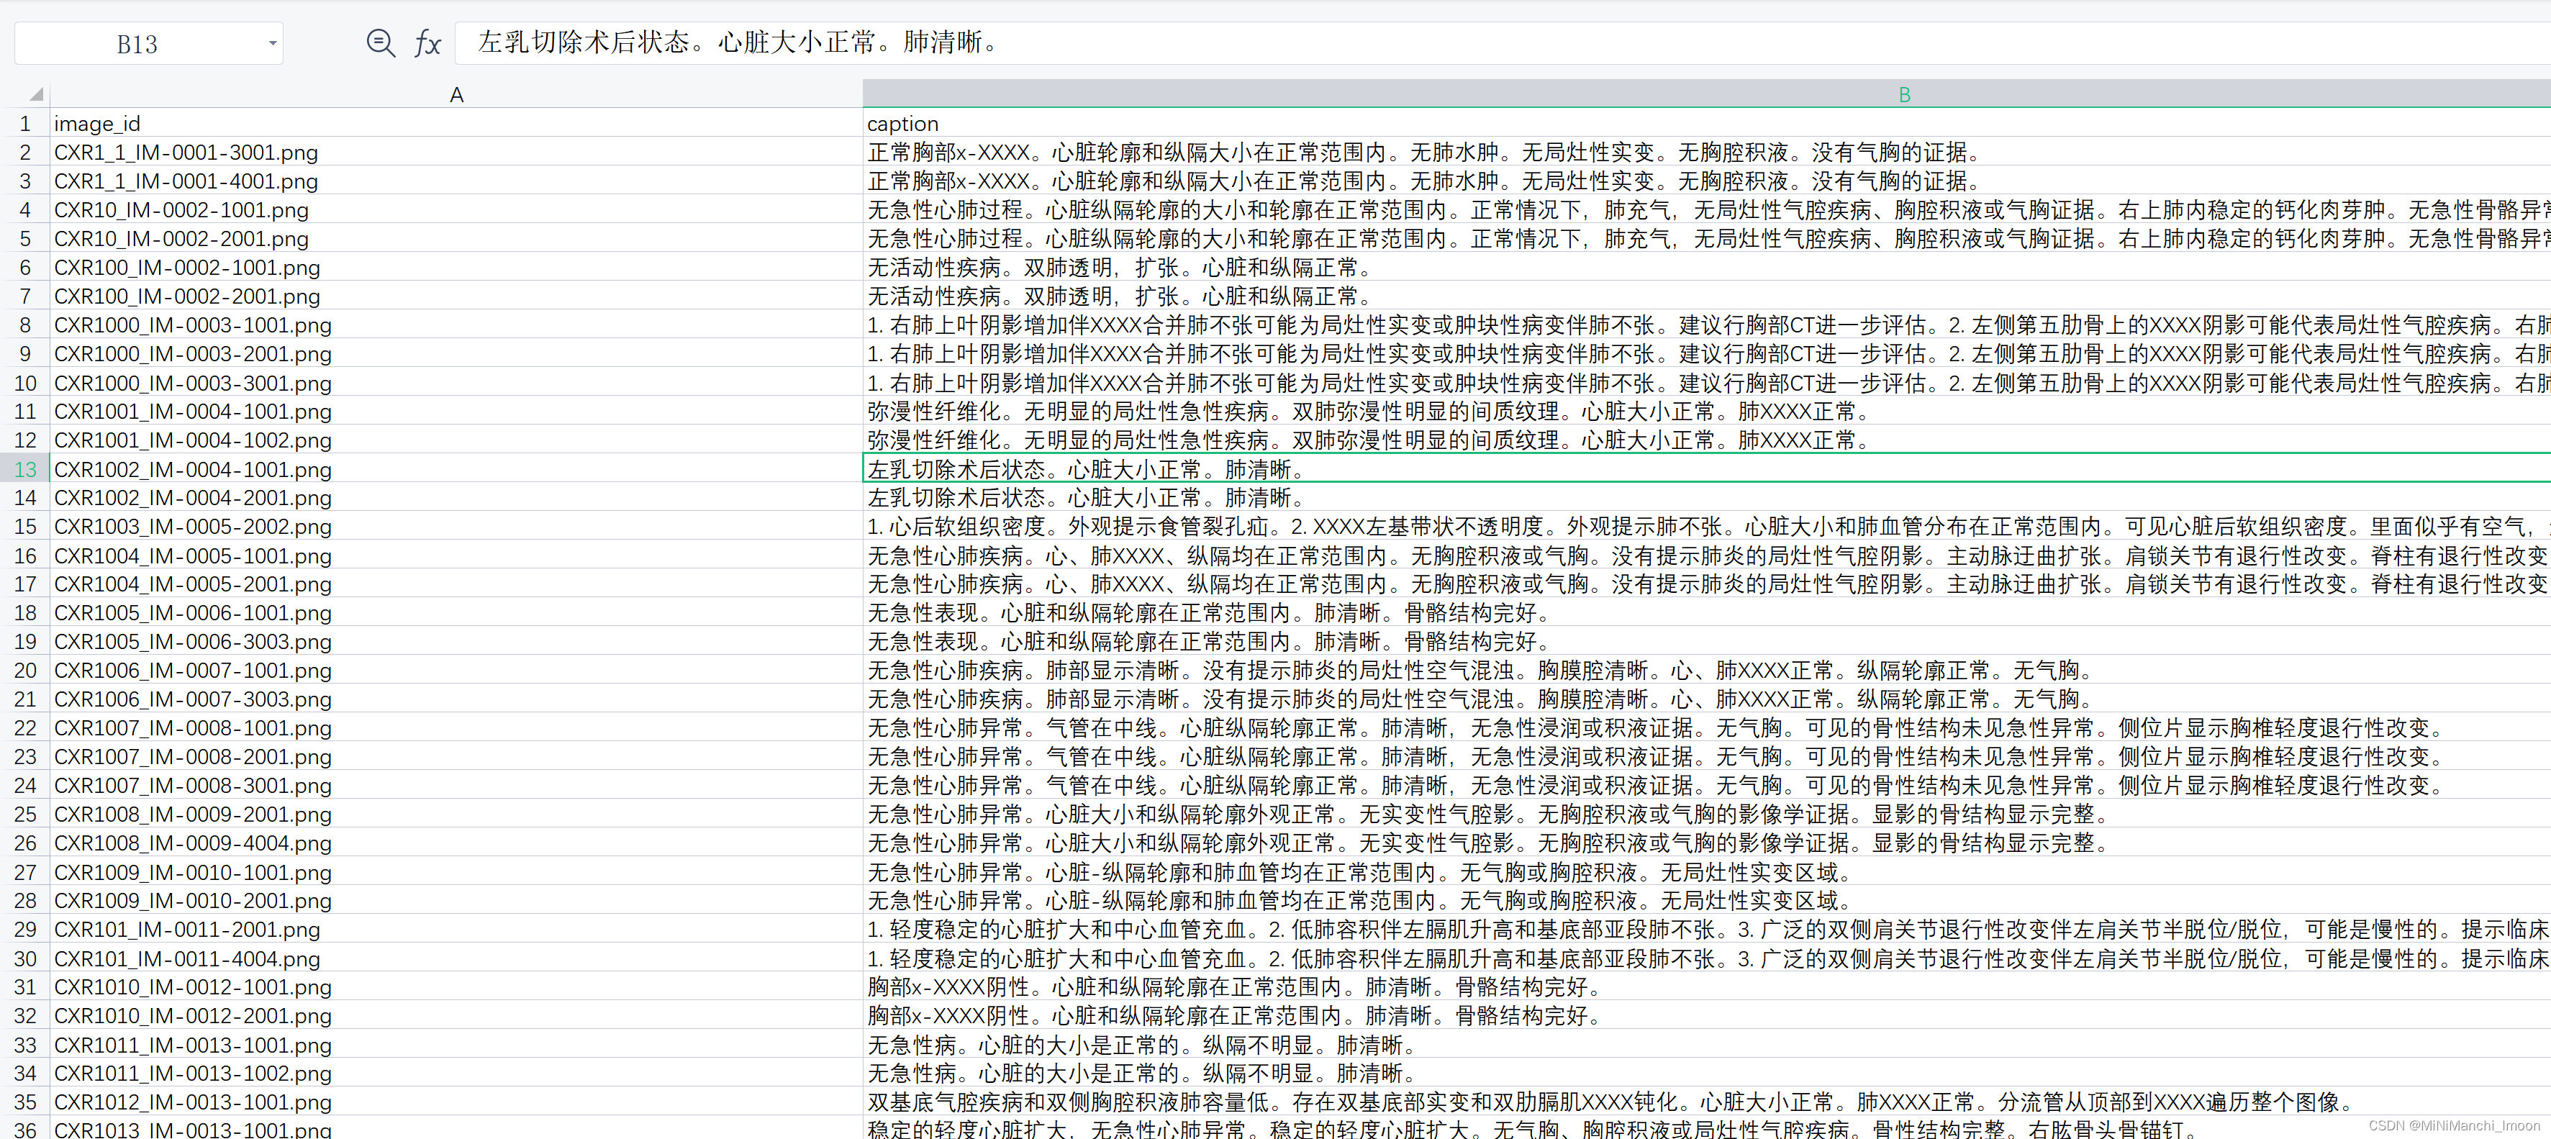Screen dimensions: 2551x1139
Task: Click cell containing CXR1003_IM-0005-2002.png
Action: (193, 527)
